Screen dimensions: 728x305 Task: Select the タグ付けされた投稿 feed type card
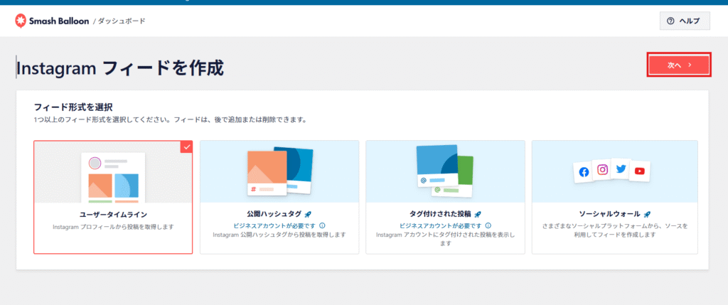pos(445,196)
